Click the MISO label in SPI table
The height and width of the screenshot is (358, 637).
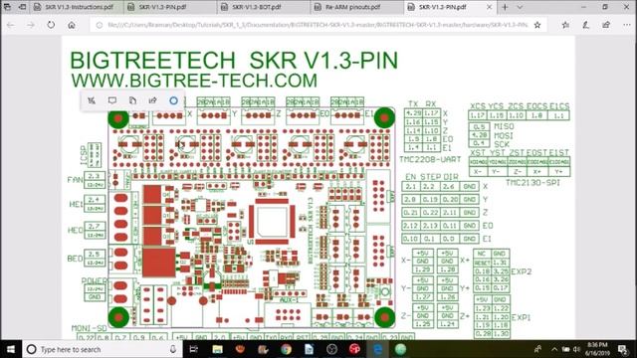click(x=504, y=126)
